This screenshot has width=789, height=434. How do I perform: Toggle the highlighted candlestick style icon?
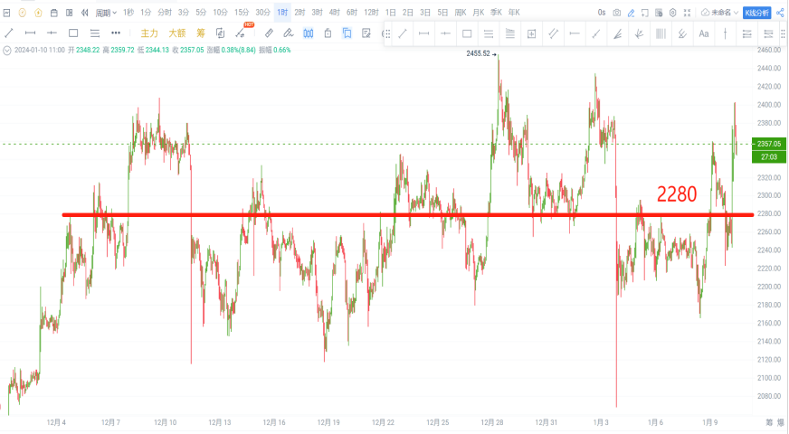(x=308, y=33)
